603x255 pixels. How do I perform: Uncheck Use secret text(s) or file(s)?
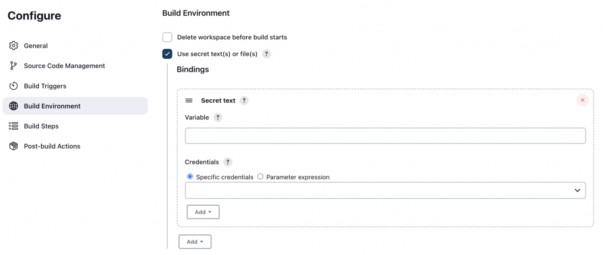click(x=167, y=54)
